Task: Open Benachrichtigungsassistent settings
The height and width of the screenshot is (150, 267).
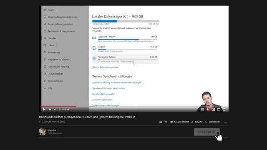Action: point(60,24)
